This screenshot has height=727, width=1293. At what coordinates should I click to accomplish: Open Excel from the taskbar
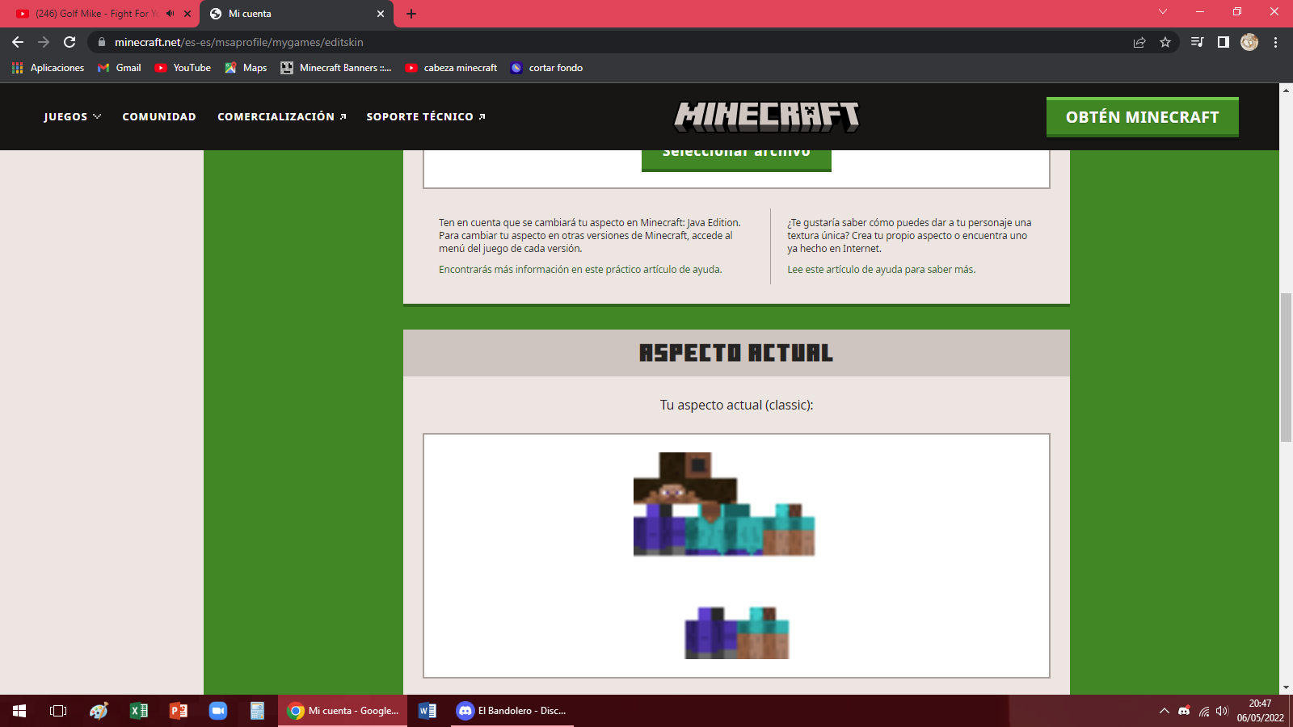139,711
